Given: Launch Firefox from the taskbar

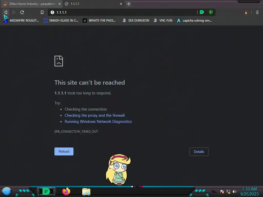Looking at the screenshot, I should coord(66,191).
